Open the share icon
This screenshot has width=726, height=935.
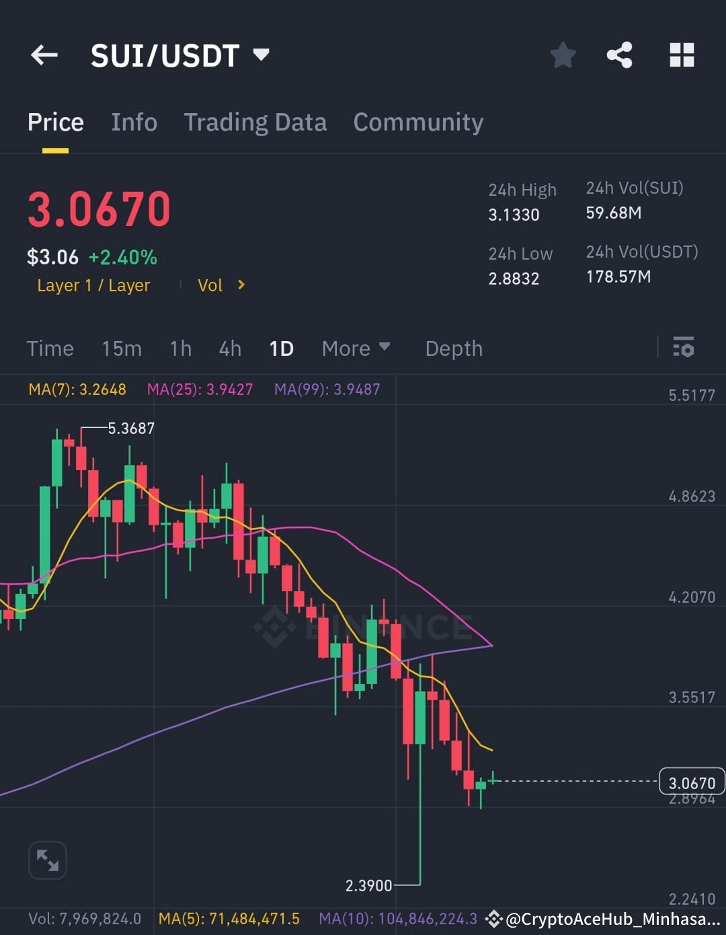click(619, 55)
